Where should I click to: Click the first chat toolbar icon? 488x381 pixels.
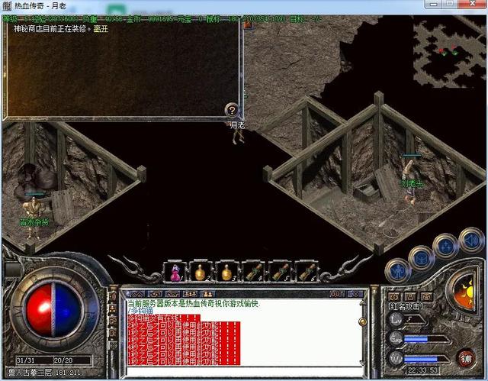(137, 294)
